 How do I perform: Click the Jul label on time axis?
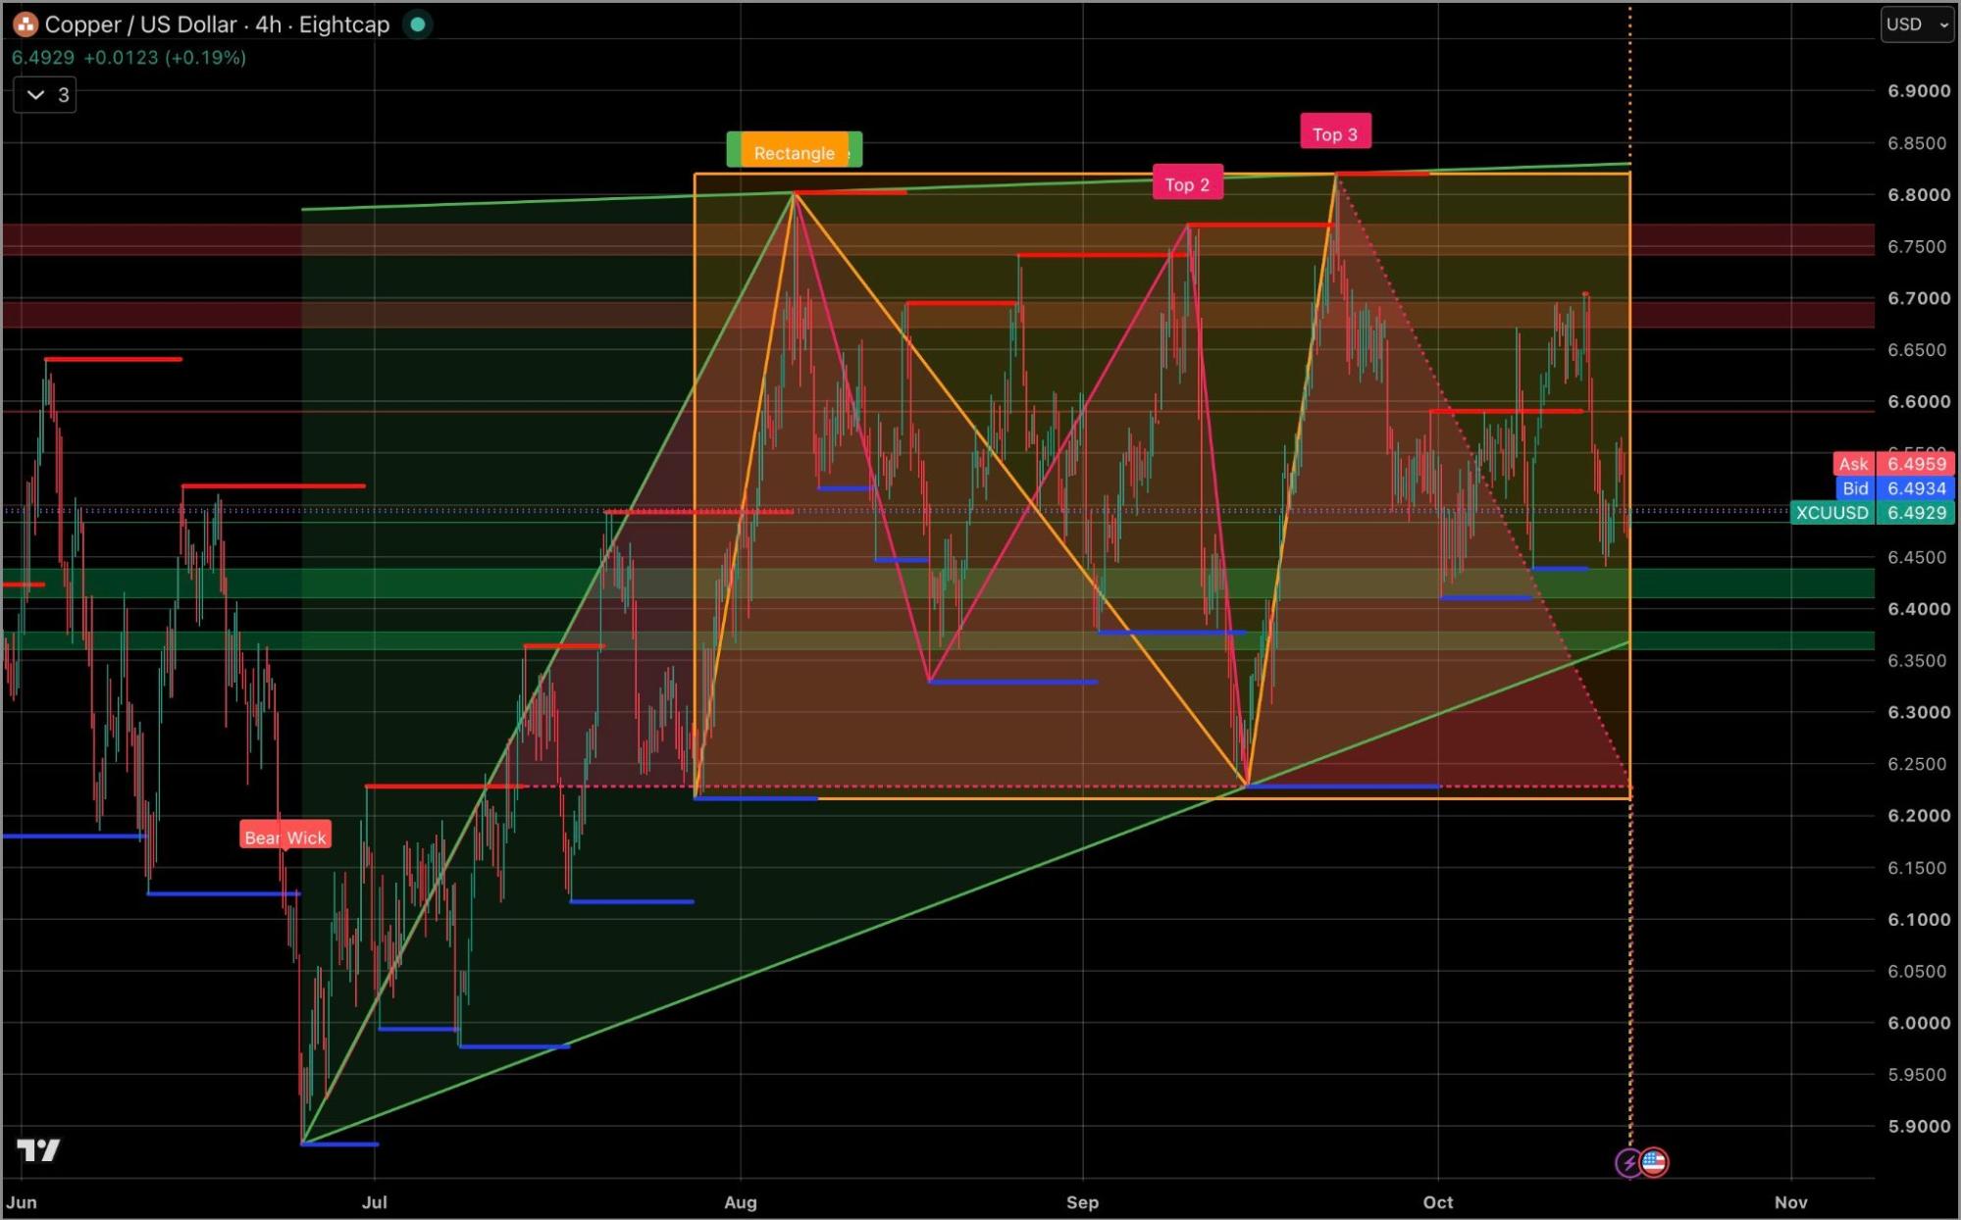[x=374, y=1202]
